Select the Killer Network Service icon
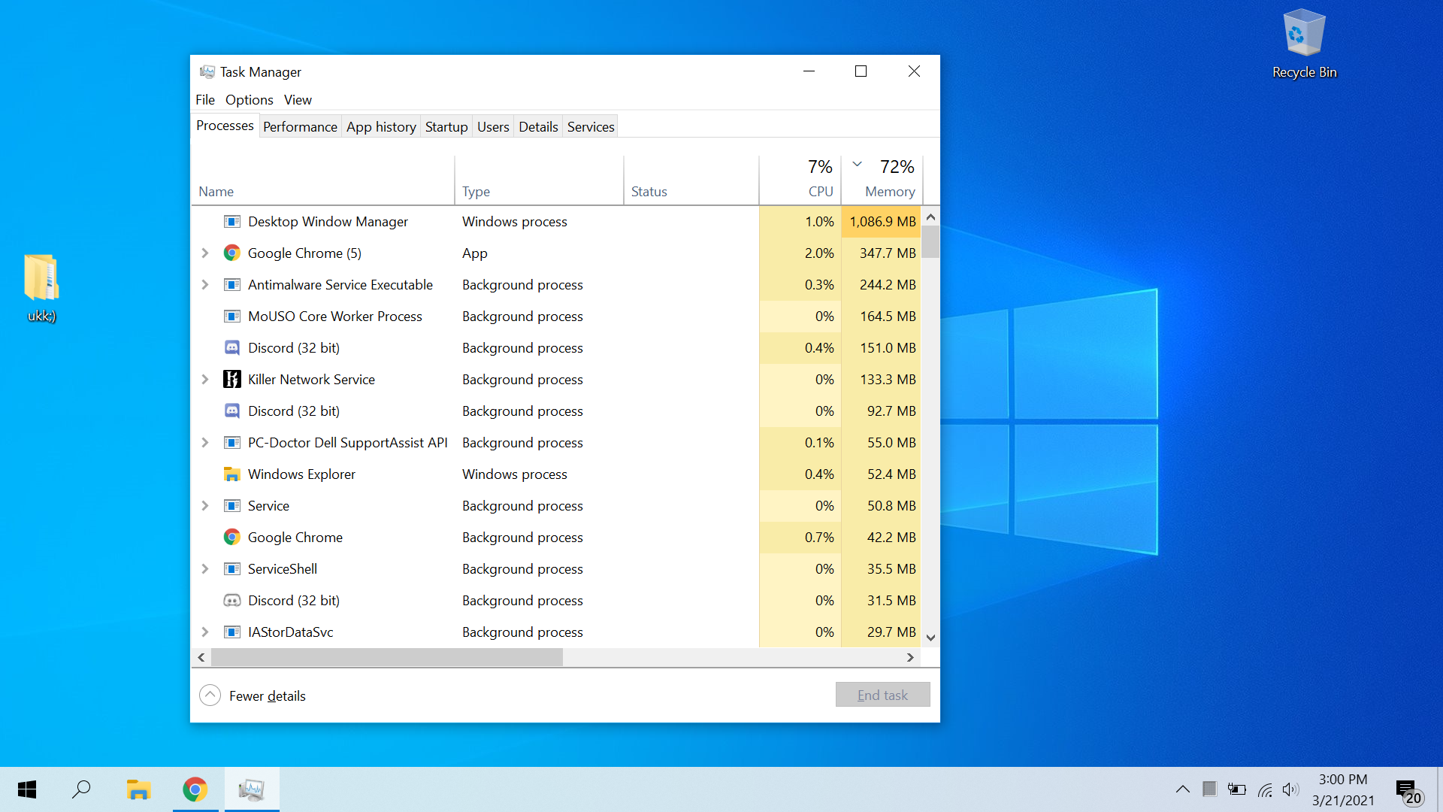The width and height of the screenshot is (1443, 812). [231, 379]
